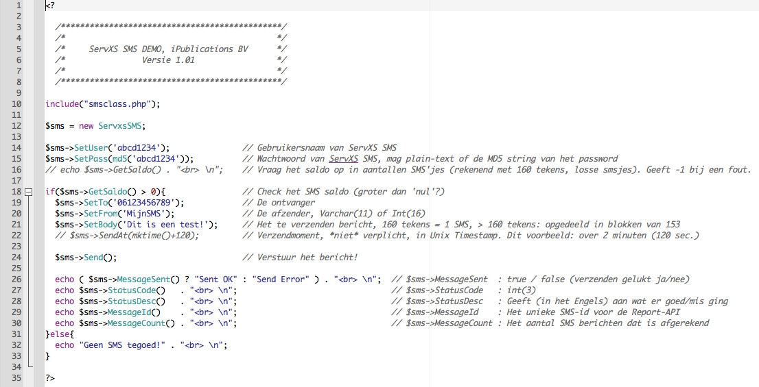Click line number 10 in the gutter
This screenshot has height=387, width=759.
[16, 104]
